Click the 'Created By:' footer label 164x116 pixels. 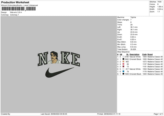pos(6,114)
